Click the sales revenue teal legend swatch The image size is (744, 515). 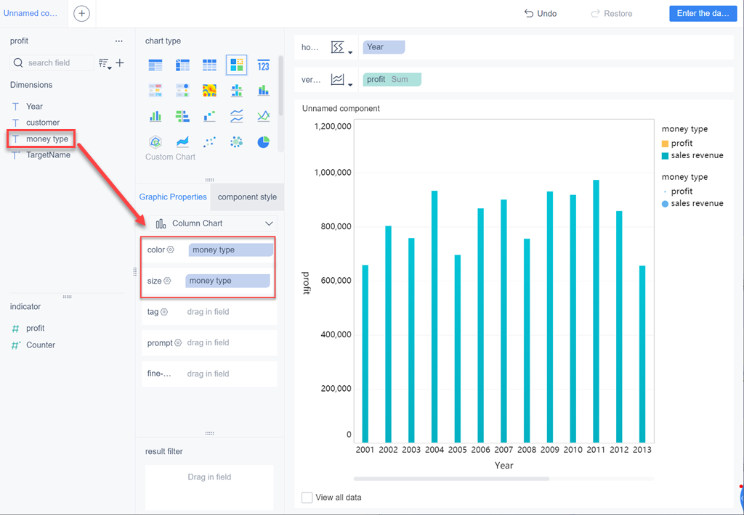(665, 156)
